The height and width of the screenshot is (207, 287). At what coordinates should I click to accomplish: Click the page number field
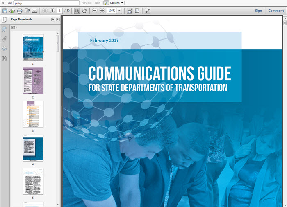60,11
